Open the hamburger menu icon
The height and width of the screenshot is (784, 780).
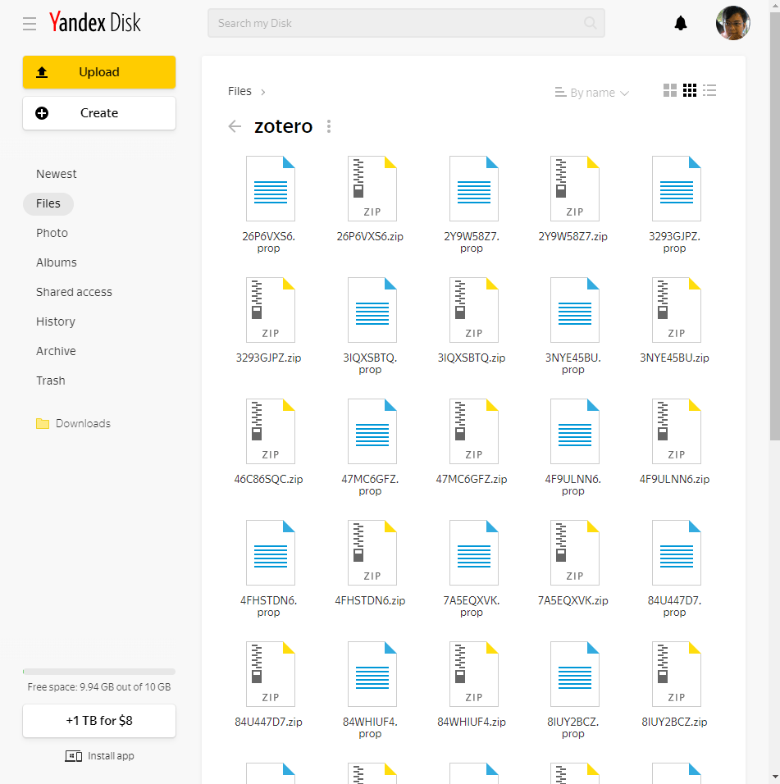click(x=30, y=24)
